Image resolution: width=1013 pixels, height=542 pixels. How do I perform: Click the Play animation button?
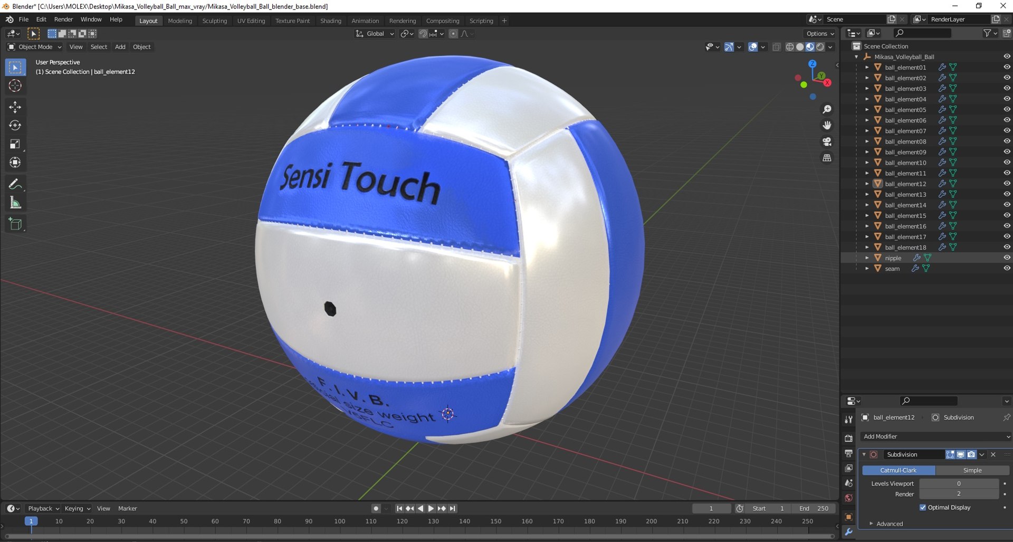tap(431, 509)
